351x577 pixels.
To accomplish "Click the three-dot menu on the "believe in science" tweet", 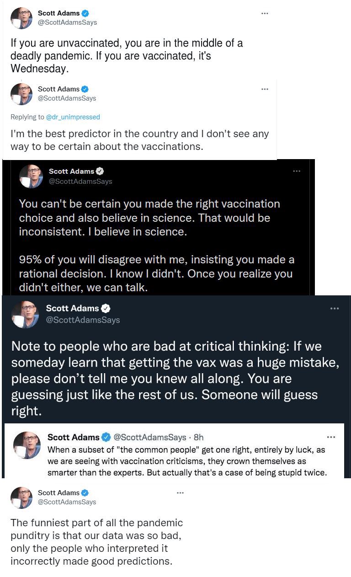I will click(x=297, y=171).
